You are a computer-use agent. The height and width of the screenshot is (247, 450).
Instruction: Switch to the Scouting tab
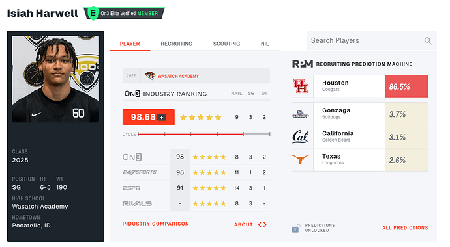(x=226, y=44)
